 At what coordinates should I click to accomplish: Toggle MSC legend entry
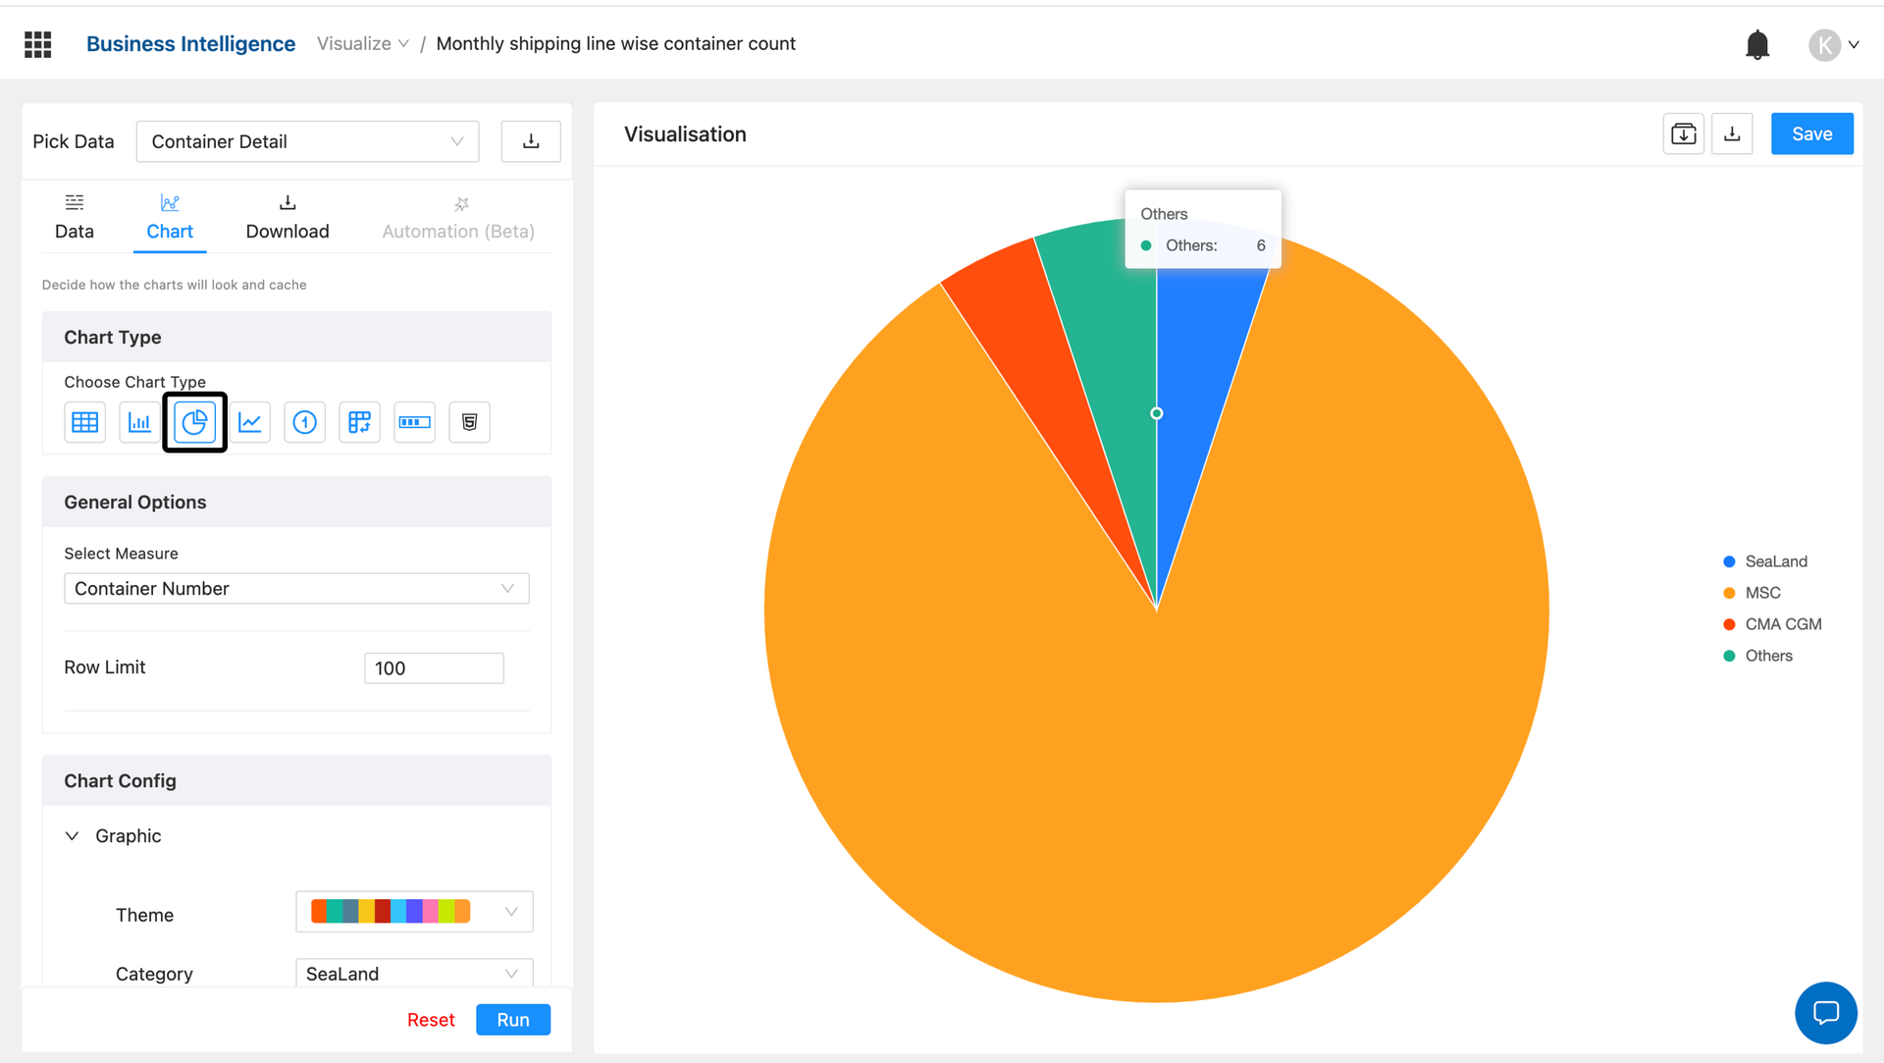click(x=1761, y=593)
